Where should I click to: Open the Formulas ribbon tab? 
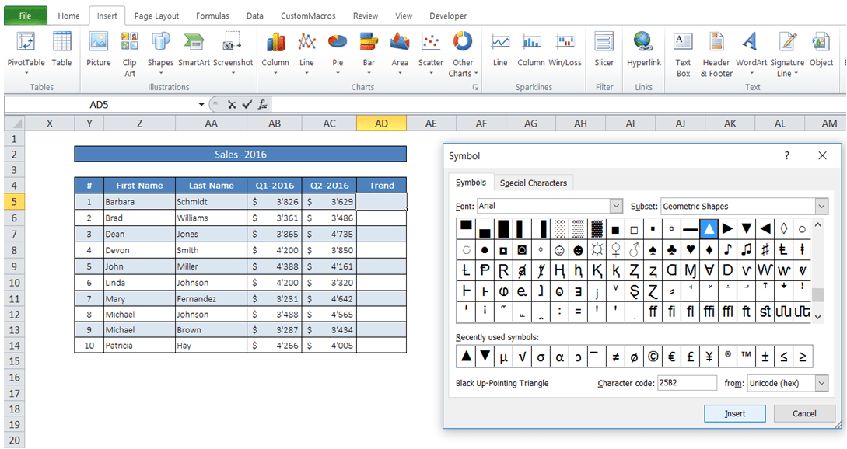[x=212, y=15]
